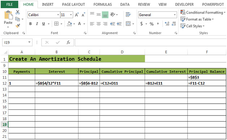Apply top vertical alignment
Image resolution: width=227 pixels, height=140 pixels.
[92, 14]
